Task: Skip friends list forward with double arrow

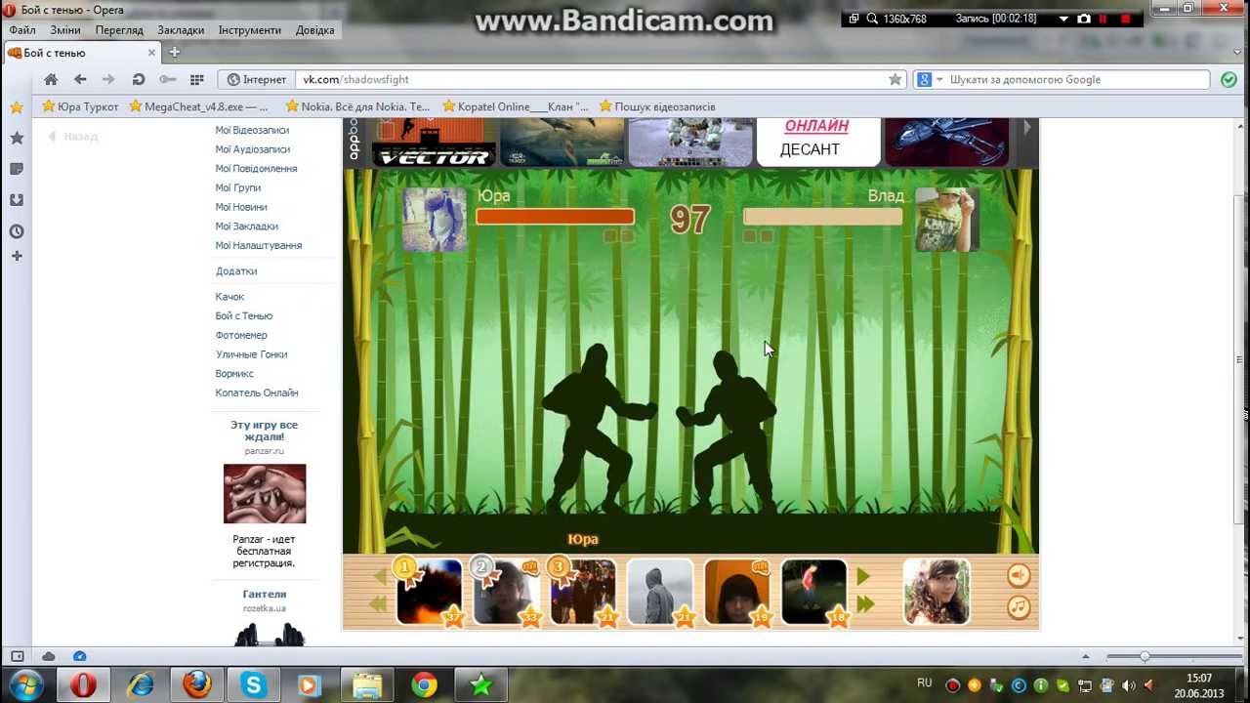Action: pos(865,605)
